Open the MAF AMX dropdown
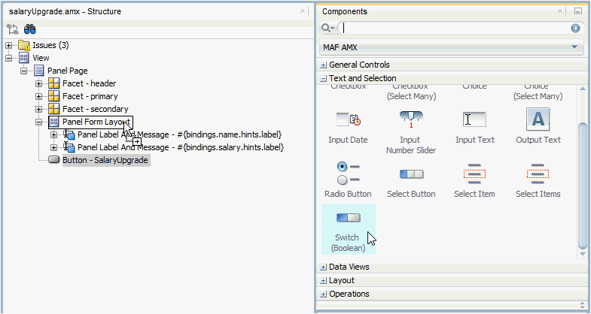The image size is (591, 314). click(452, 47)
